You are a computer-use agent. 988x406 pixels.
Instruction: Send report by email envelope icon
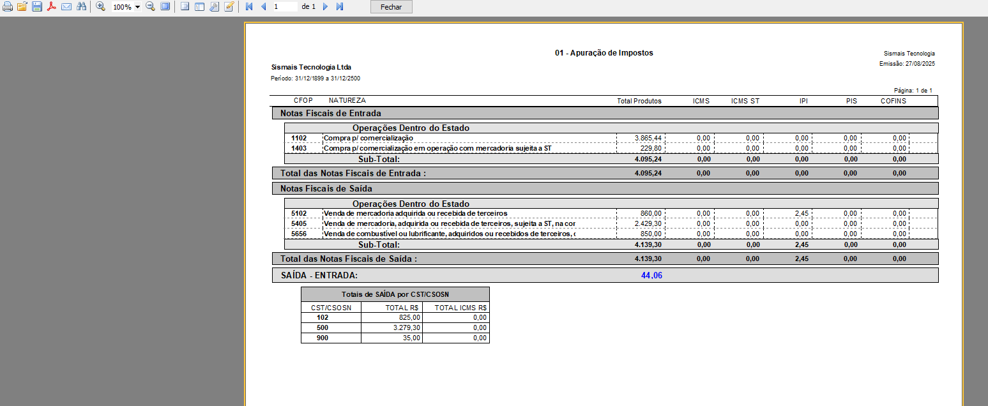pos(66,6)
